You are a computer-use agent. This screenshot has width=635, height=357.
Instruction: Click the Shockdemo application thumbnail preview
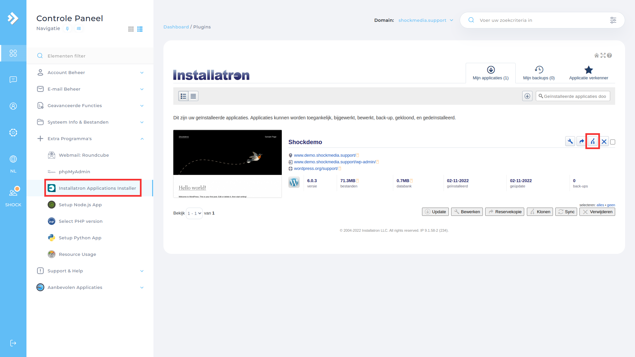click(x=228, y=164)
